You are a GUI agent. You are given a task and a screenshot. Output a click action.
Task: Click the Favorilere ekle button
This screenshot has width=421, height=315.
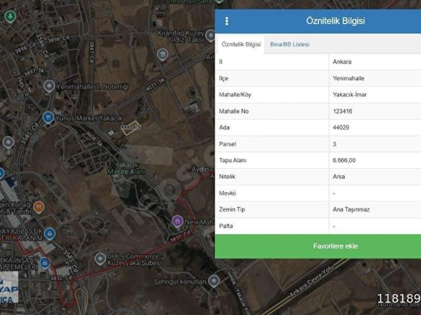(x=318, y=246)
